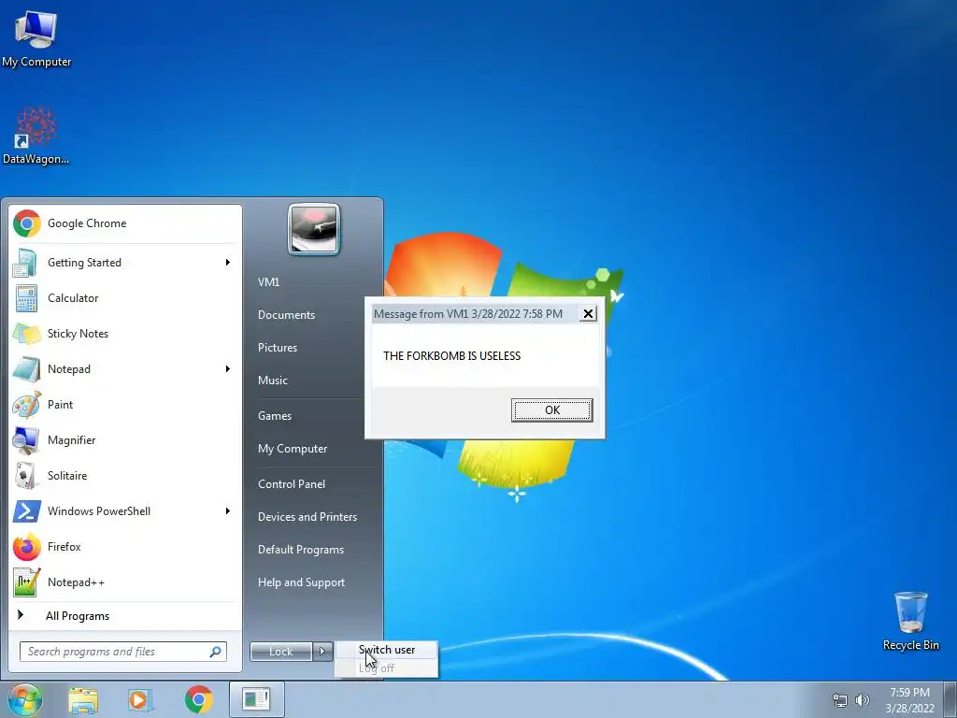Open Sticky Notes from the Start menu

pyautogui.click(x=125, y=334)
